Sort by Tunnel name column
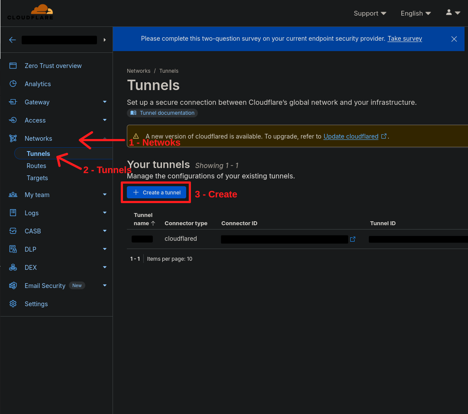Screen dimensions: 468x414 [145, 219]
